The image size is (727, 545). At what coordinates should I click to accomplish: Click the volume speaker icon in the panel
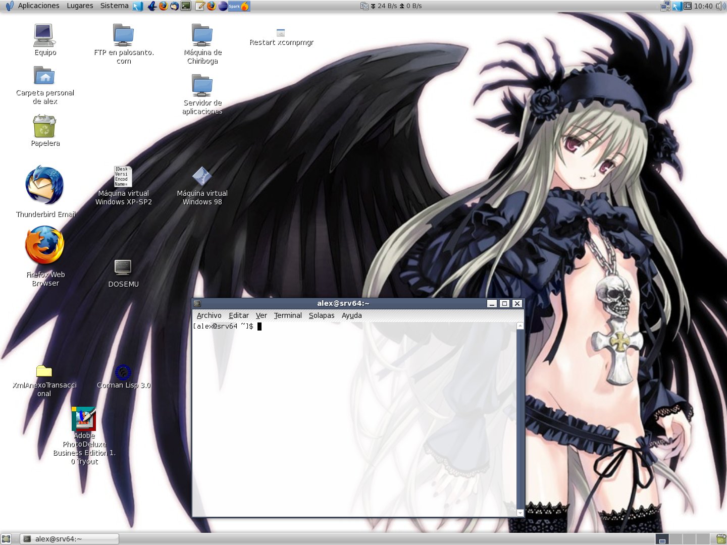click(720, 6)
